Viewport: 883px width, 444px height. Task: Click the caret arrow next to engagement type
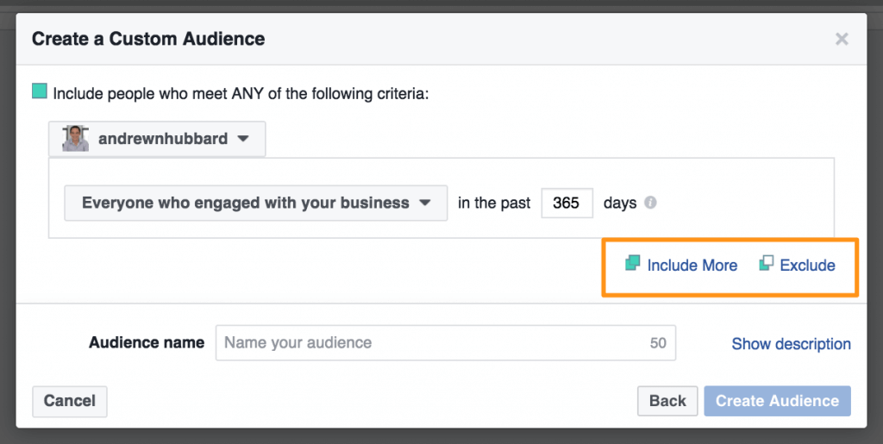[424, 204]
